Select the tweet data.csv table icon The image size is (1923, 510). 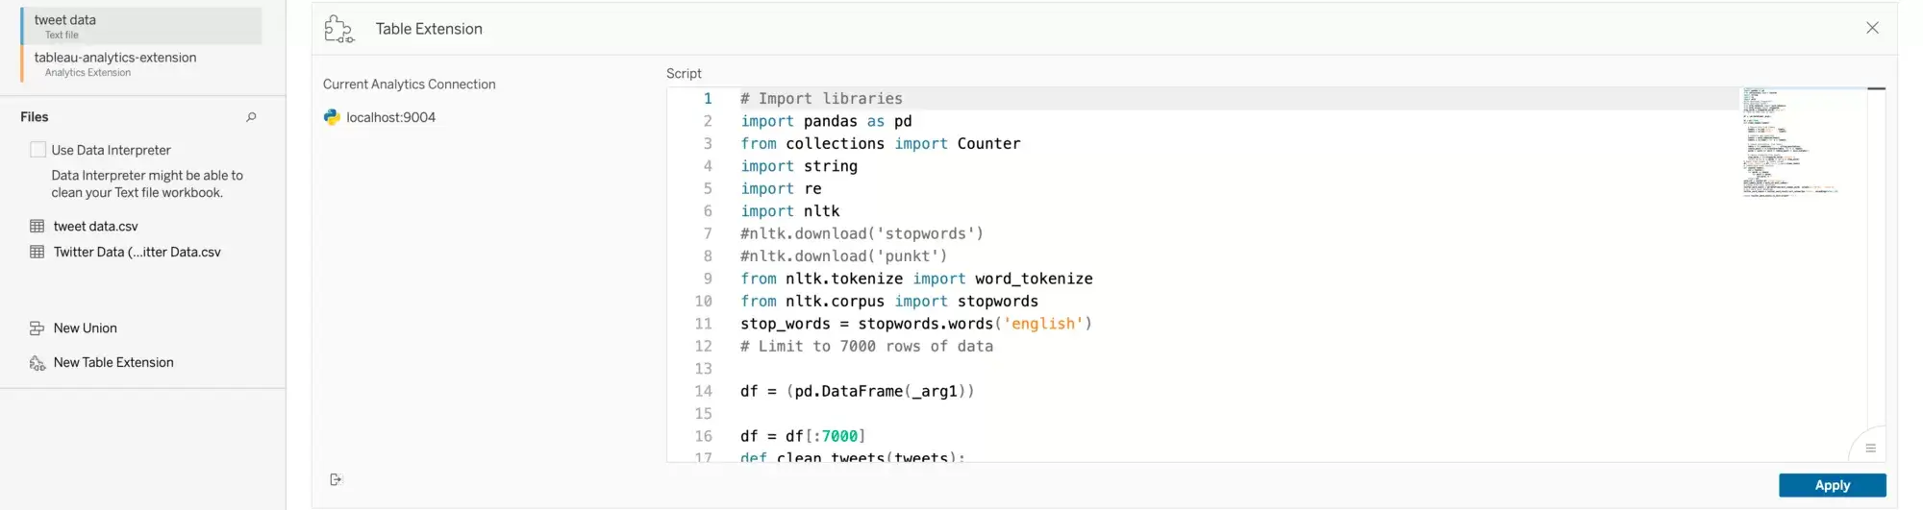pos(37,227)
